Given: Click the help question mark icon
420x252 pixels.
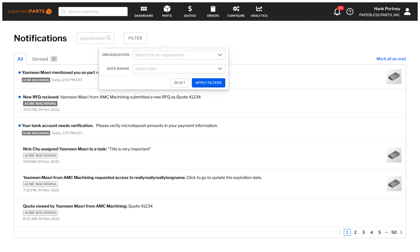Looking at the screenshot, I should coord(350,12).
